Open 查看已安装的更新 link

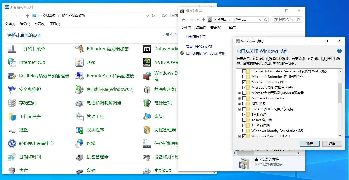click(199, 47)
